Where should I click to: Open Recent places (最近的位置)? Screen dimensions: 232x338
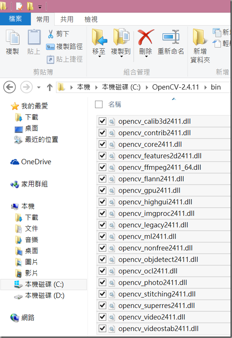[x=36, y=140]
